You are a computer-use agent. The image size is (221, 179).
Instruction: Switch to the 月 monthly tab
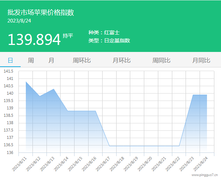tap(51, 60)
